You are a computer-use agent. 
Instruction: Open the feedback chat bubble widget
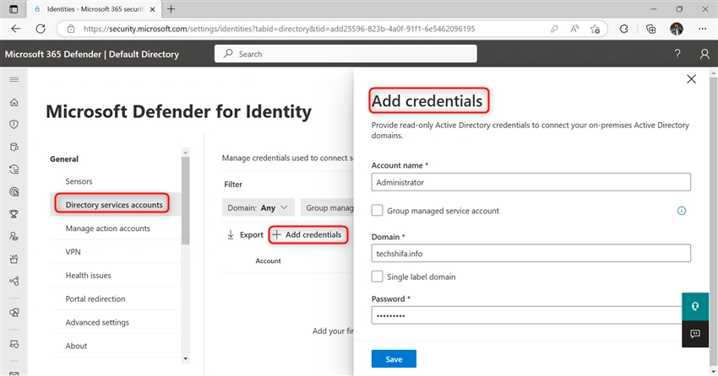tap(695, 334)
